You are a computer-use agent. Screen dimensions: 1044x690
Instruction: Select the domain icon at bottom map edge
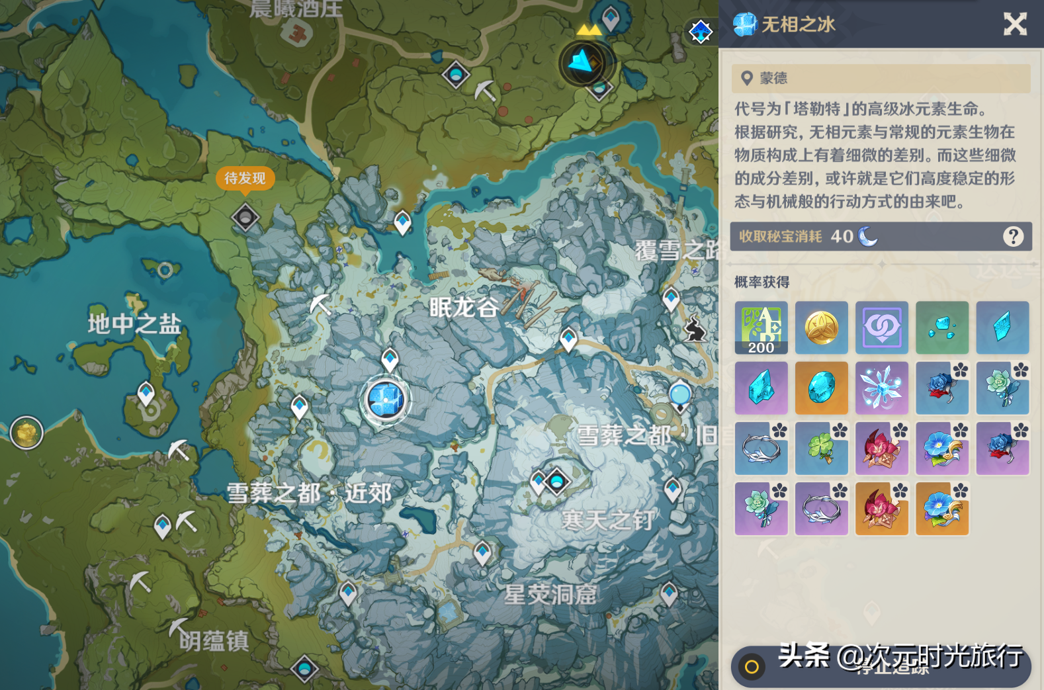[304, 669]
